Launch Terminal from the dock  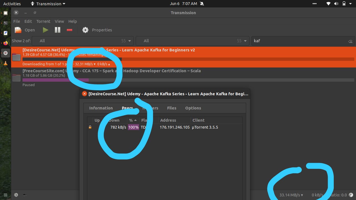[5, 23]
